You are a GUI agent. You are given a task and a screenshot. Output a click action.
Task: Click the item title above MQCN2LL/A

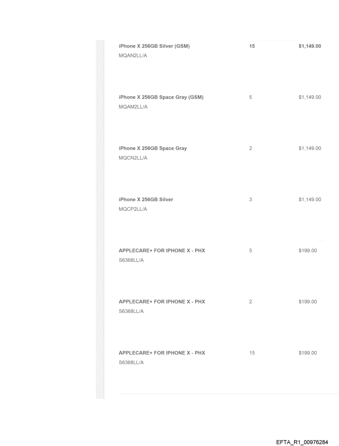pos(152,148)
